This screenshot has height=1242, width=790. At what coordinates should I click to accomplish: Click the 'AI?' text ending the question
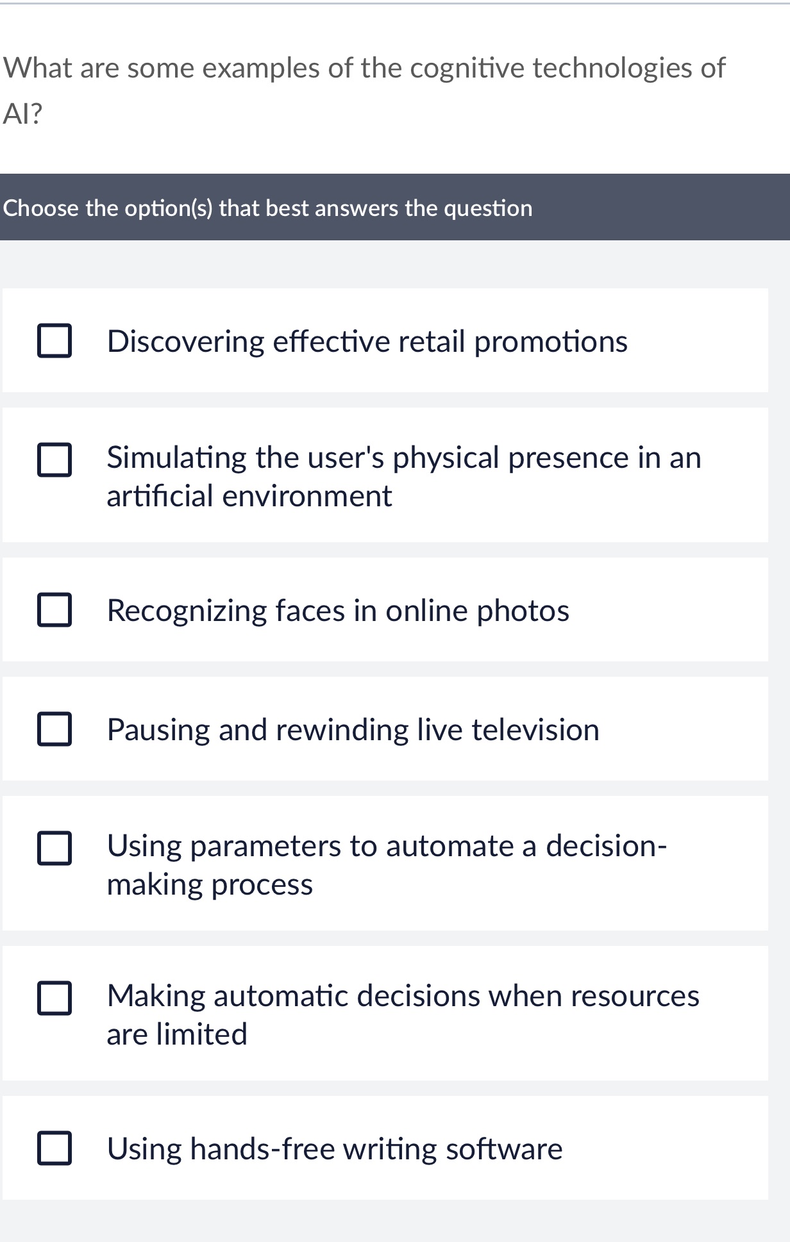click(22, 114)
